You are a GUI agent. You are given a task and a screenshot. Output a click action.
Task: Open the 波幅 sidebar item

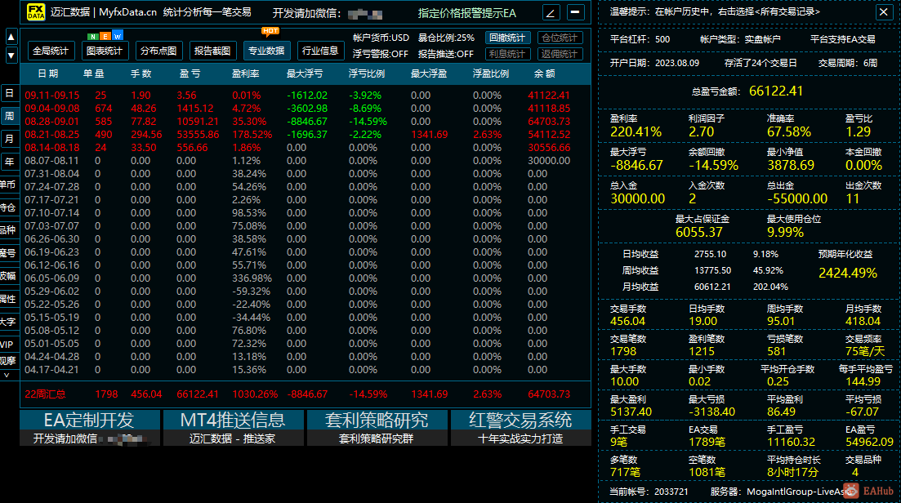click(x=8, y=276)
